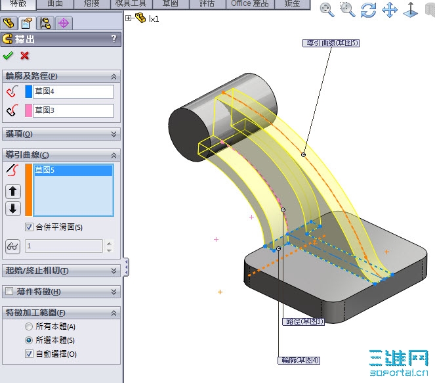Viewport: 435px width, 383px height.
Task: Enable the thin feature checkbox
Action: 9,291
